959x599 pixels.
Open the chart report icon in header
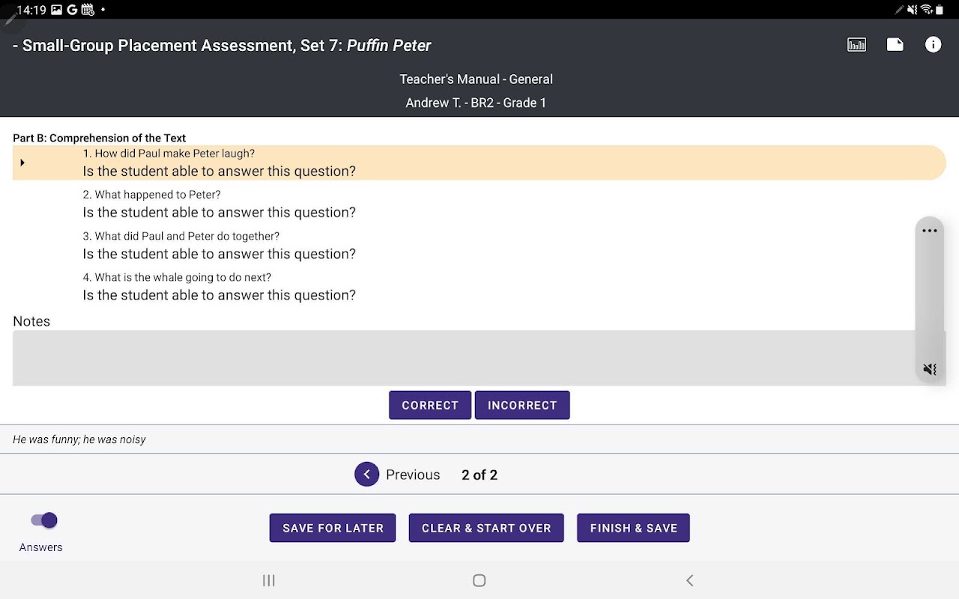[x=856, y=45]
